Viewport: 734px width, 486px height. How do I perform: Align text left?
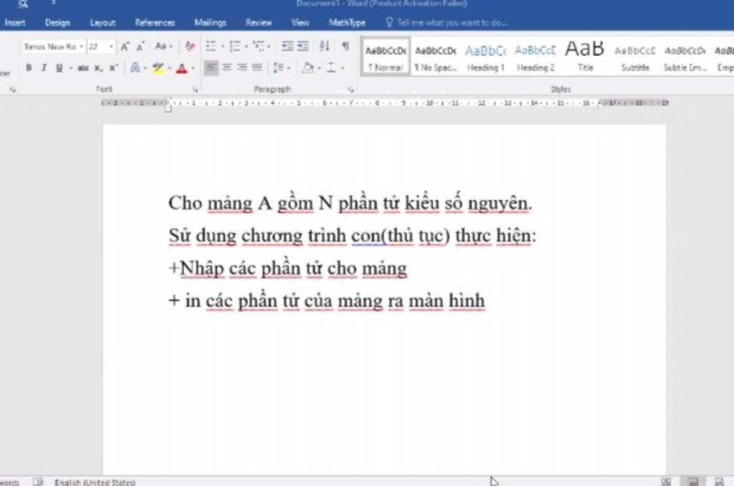pos(211,67)
